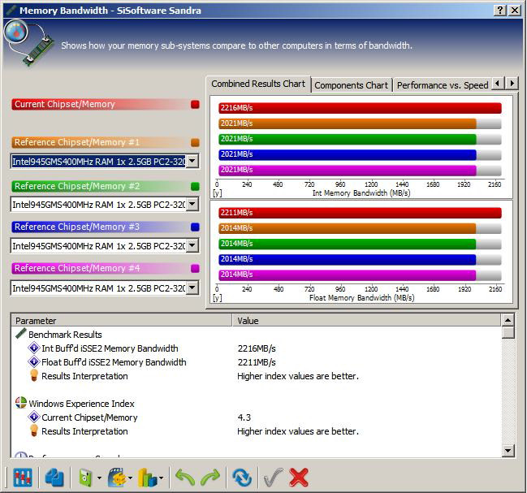Viewport: 527px width, 493px height.
Task: Open the chart icon dropdown arrow
Action: click(x=162, y=478)
